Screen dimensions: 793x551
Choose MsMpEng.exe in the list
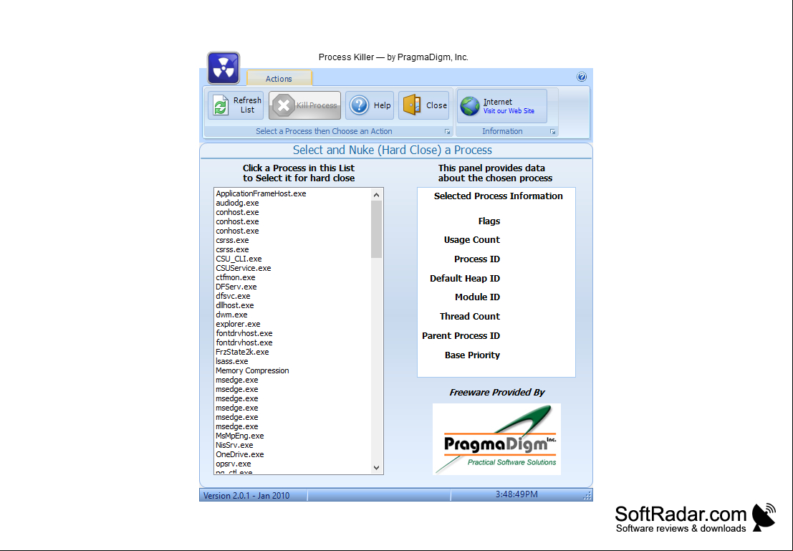(x=240, y=436)
